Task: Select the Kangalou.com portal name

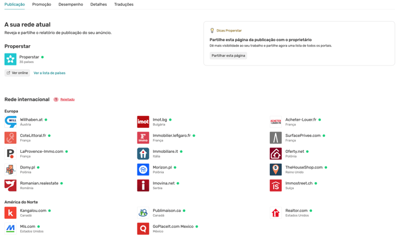Action: pos(33,211)
